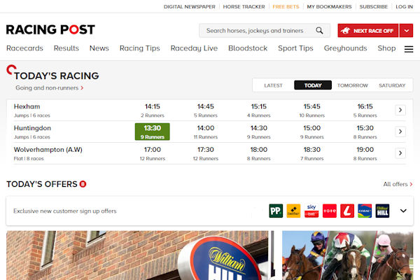The width and height of the screenshot is (420, 280).
Task: Click the Ladbrokes offer logo
Action: click(347, 211)
